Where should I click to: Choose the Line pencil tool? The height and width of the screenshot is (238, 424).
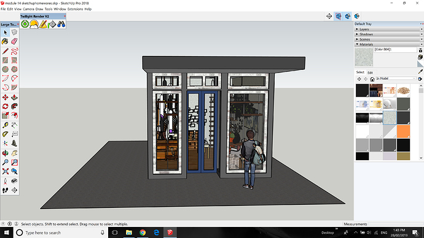click(x=5, y=51)
